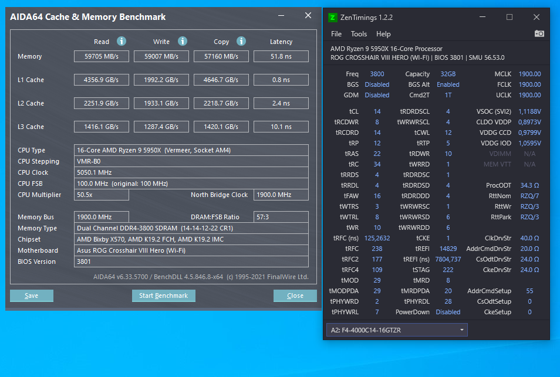Click the Read info icon in AIDA64
560x377 pixels.
tap(122, 42)
